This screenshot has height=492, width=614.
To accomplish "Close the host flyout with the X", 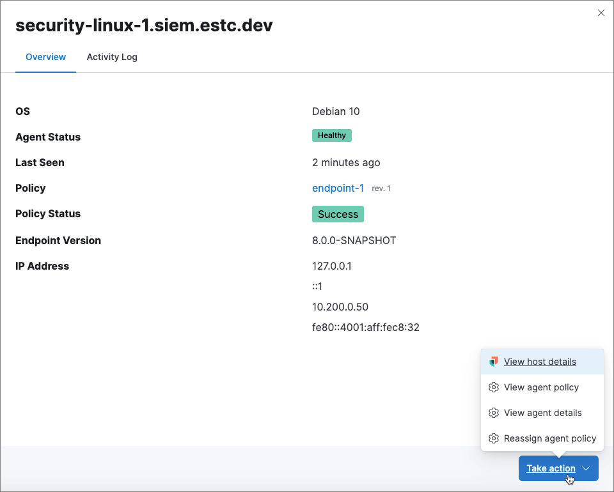I will click(601, 12).
